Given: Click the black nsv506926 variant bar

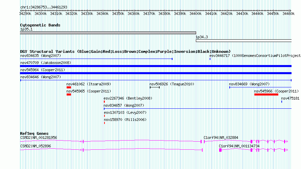Looking at the screenshot, I should coord(155,87).
